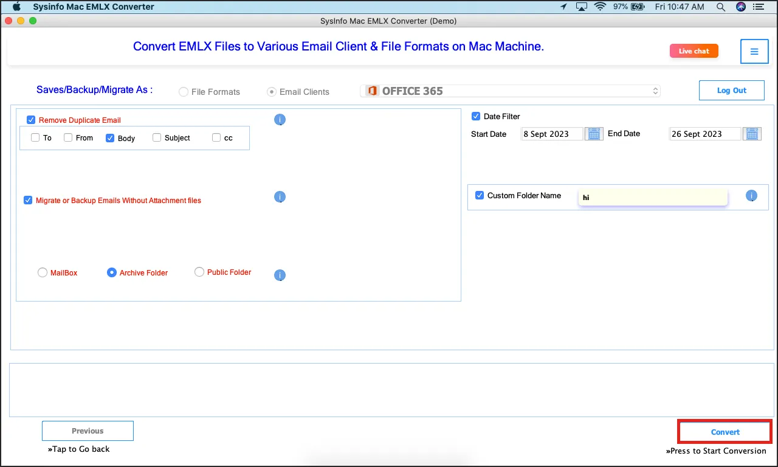Select the MailBox radio button
Viewport: 778px width, 467px height.
[x=43, y=273]
